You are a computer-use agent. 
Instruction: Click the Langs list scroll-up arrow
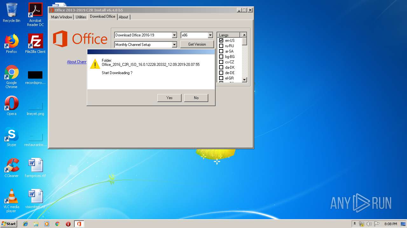pos(244,35)
